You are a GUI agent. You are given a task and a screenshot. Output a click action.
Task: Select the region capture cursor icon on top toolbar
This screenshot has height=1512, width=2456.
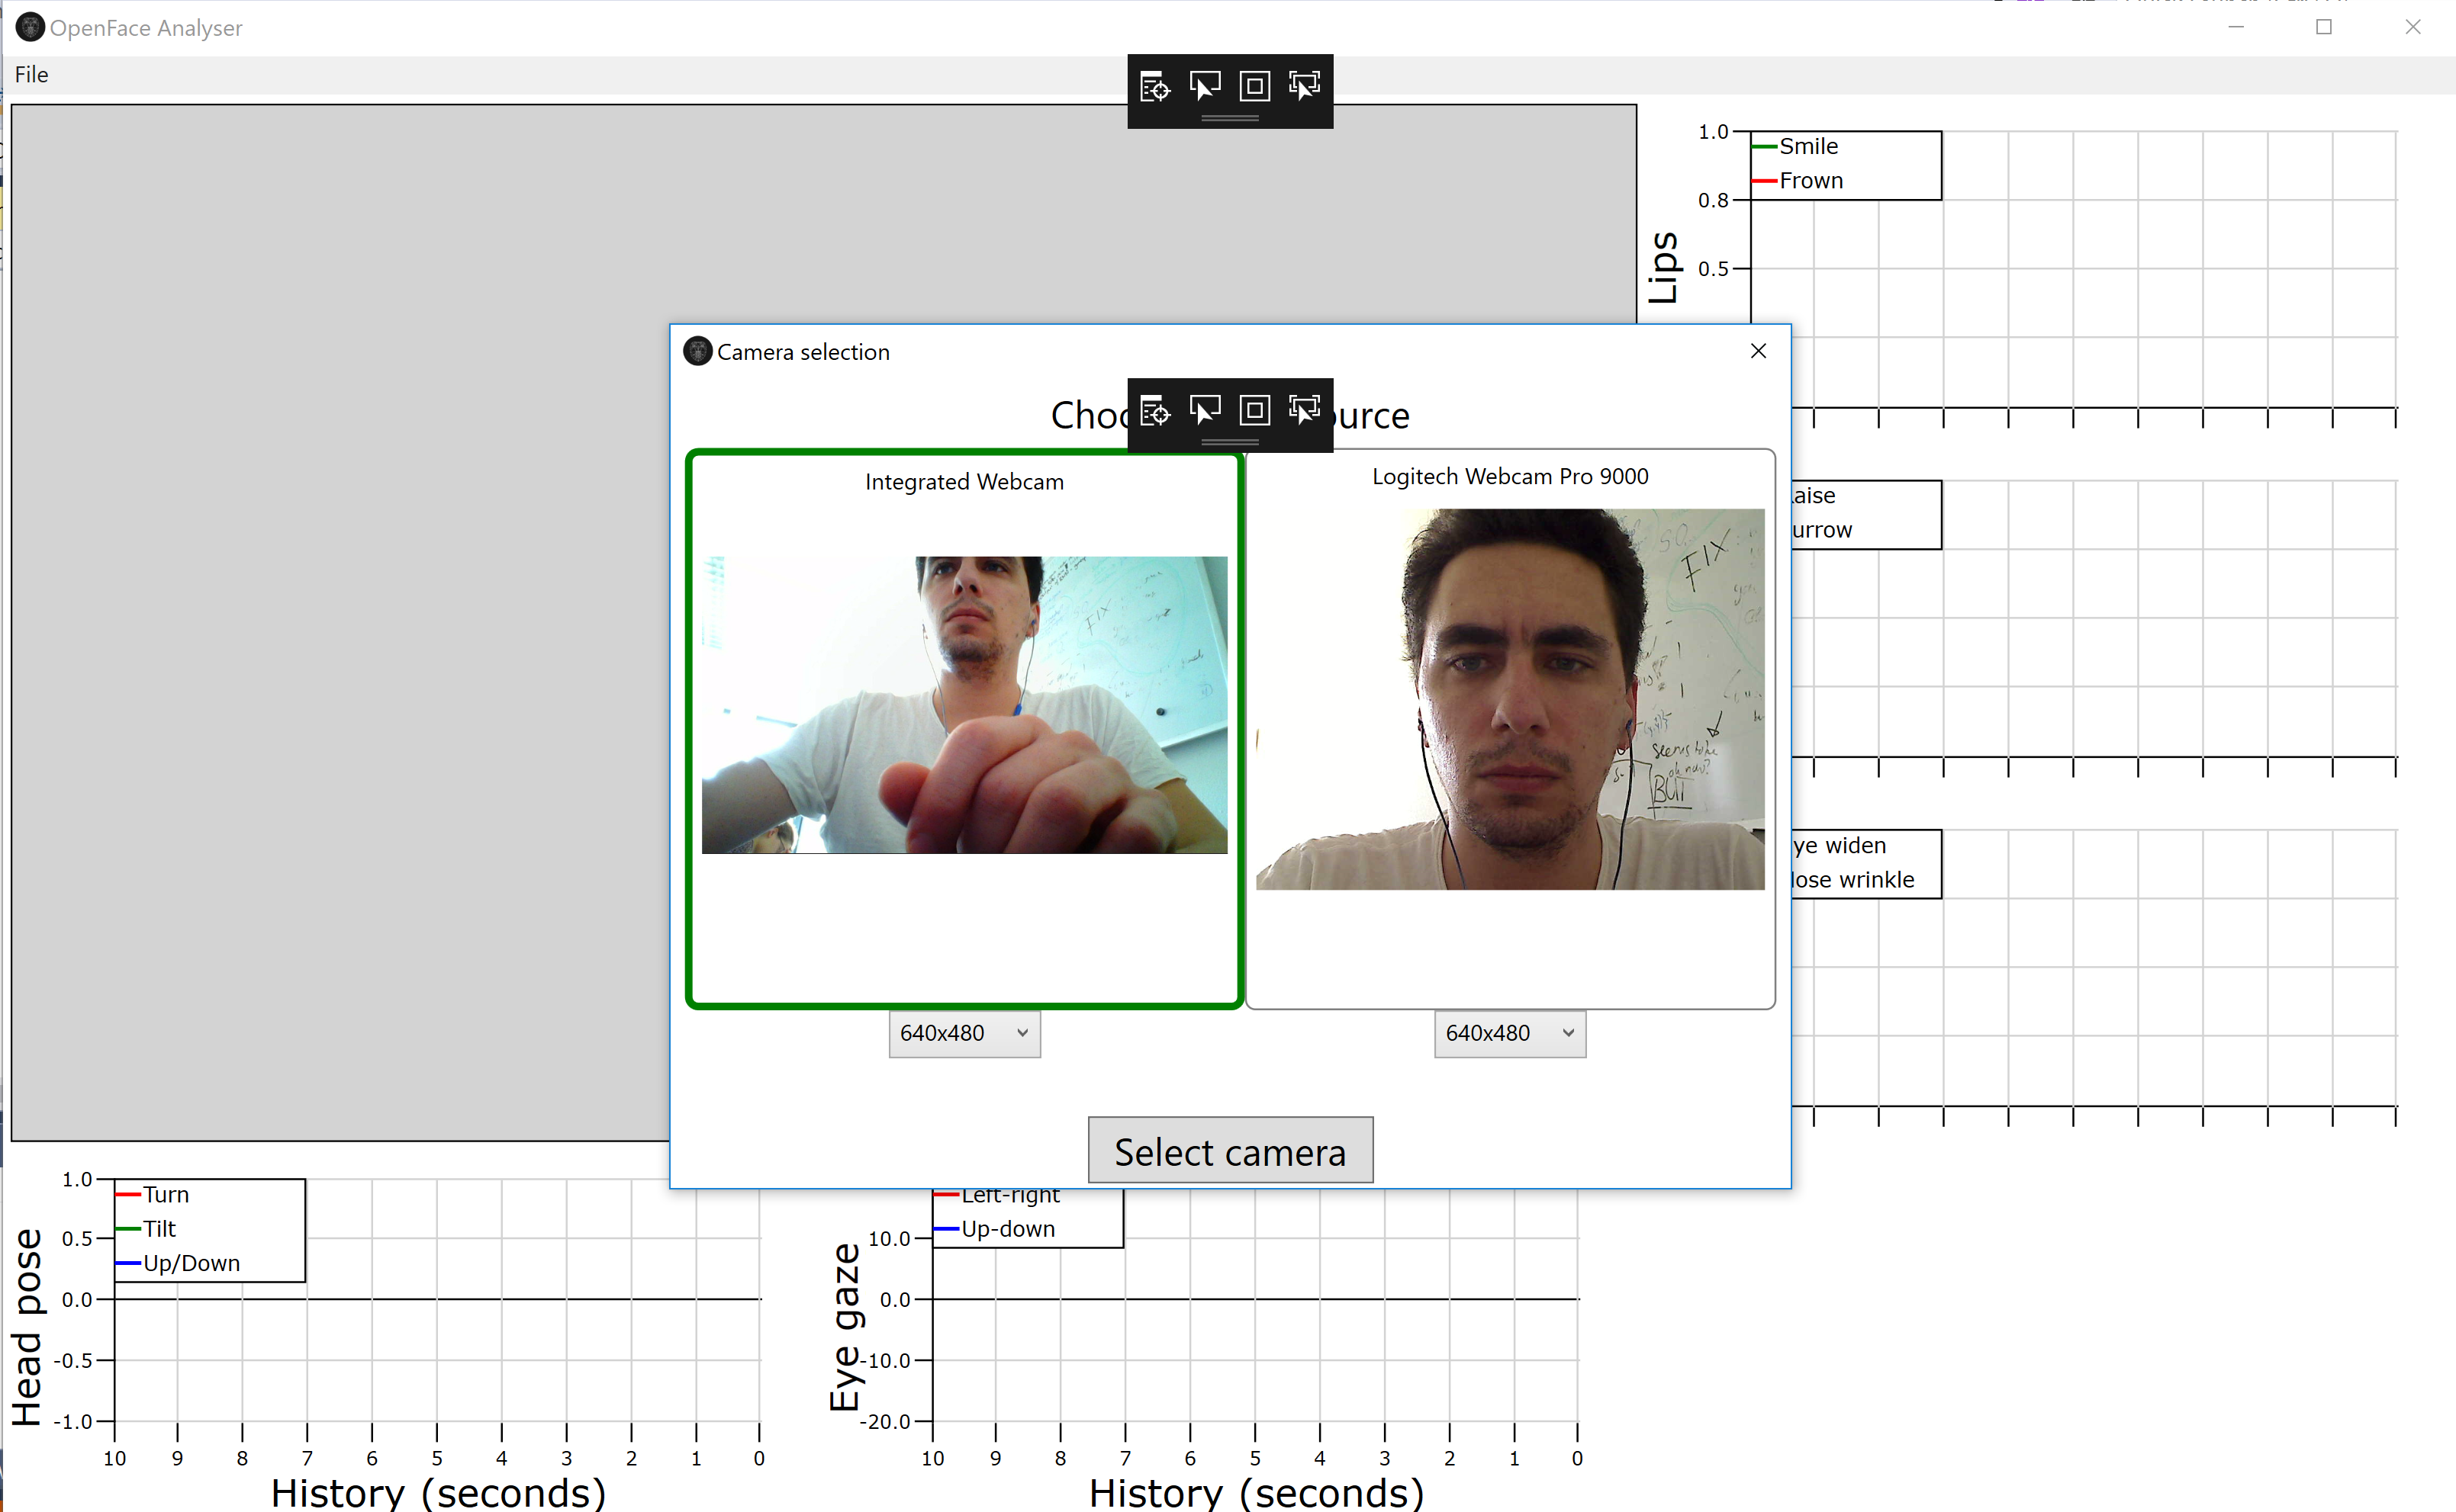(1305, 87)
